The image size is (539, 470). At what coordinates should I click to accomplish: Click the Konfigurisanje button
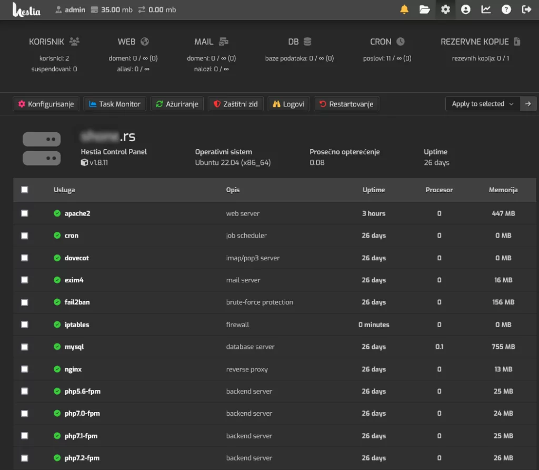click(46, 104)
